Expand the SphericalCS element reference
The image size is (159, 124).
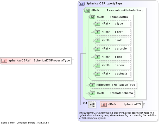tap(144, 105)
